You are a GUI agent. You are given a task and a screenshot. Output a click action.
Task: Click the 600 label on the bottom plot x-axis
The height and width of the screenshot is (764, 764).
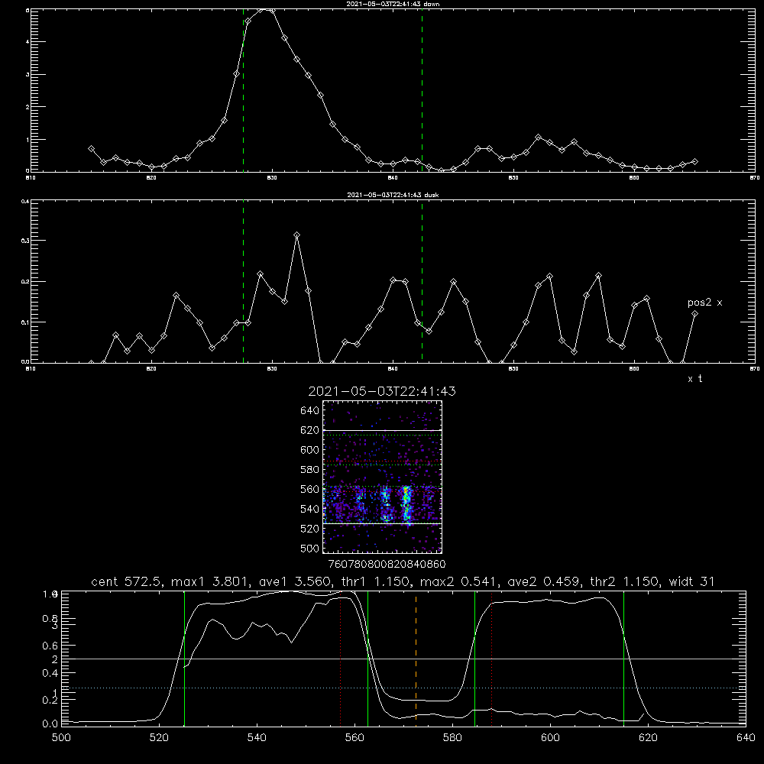(551, 738)
